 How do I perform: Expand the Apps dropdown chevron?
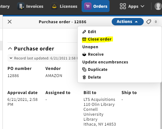(142, 6)
